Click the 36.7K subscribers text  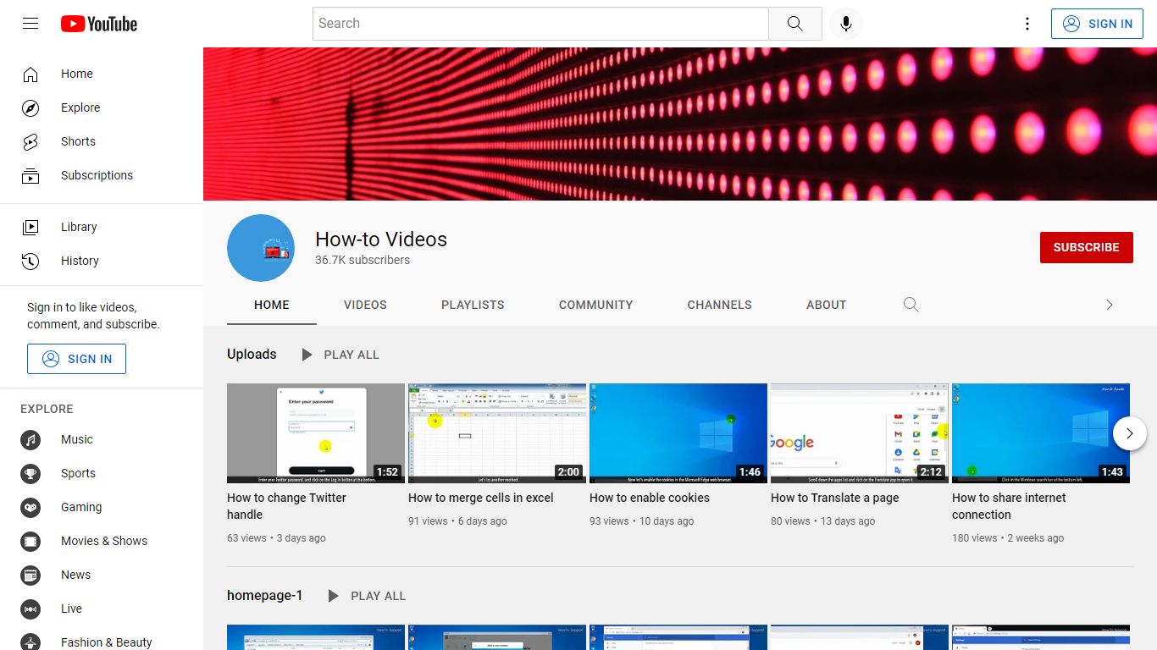coord(363,260)
